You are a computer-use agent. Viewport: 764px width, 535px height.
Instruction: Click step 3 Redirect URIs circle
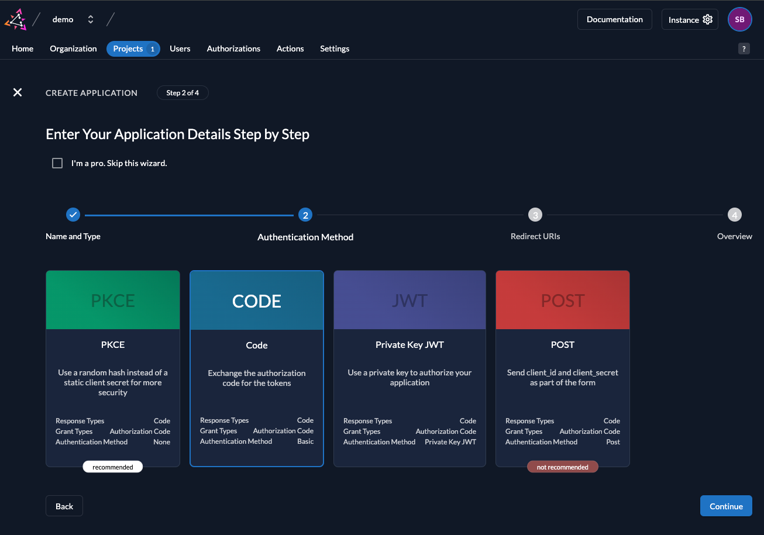point(535,215)
